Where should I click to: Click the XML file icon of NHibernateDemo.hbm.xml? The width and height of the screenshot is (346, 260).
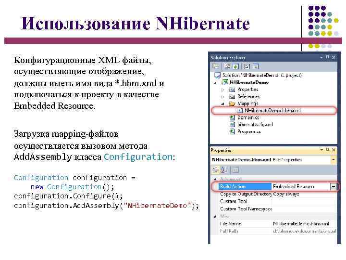240,110
